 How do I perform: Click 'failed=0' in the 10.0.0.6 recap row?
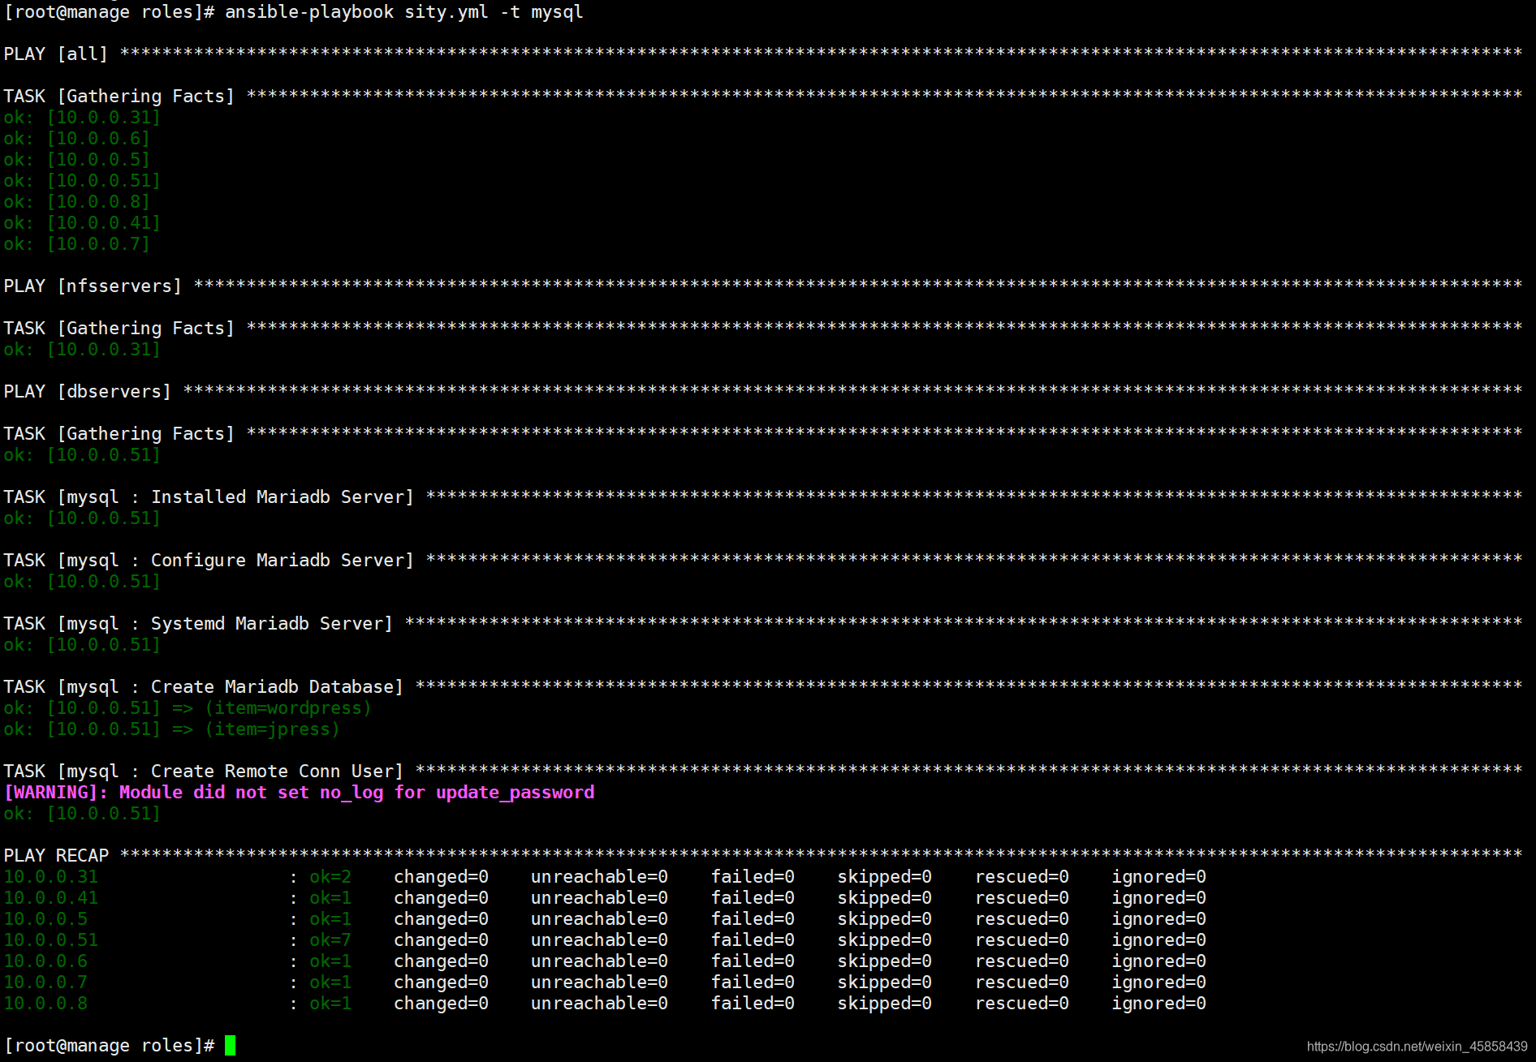click(753, 961)
